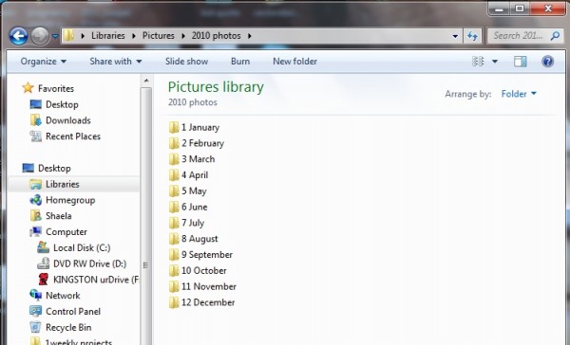570x345 pixels.
Task: Click navigation pane scroll up arrow
Action: [x=146, y=81]
